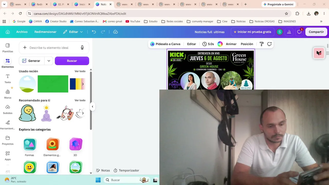Close the active Notic browser tab
Image resolution: width=329 pixels, height=185 pixels.
[x=111, y=4]
